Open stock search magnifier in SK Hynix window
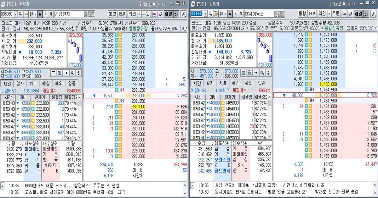Viewport: 378px width, 198px height. [x=210, y=14]
